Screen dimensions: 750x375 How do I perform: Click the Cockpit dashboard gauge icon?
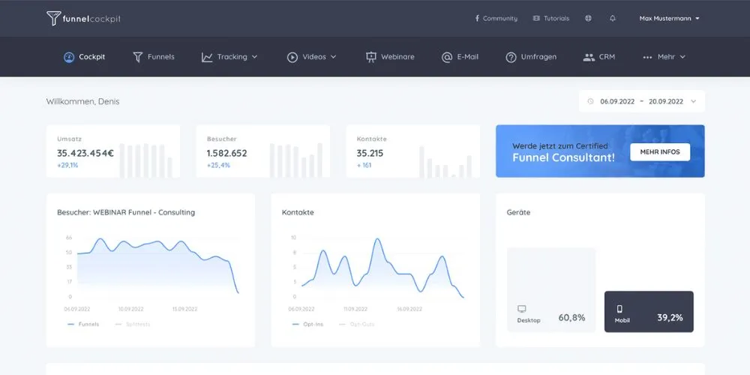(x=69, y=57)
